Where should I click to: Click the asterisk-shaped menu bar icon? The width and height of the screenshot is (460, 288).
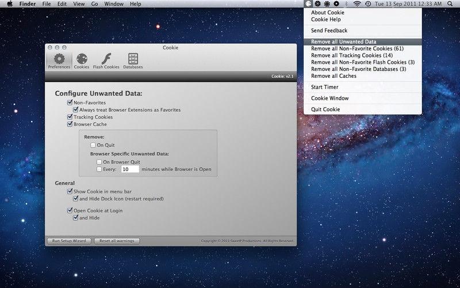(x=327, y=4)
